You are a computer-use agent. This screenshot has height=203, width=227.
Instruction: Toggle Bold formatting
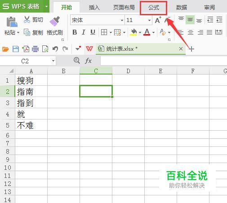tap(75, 32)
